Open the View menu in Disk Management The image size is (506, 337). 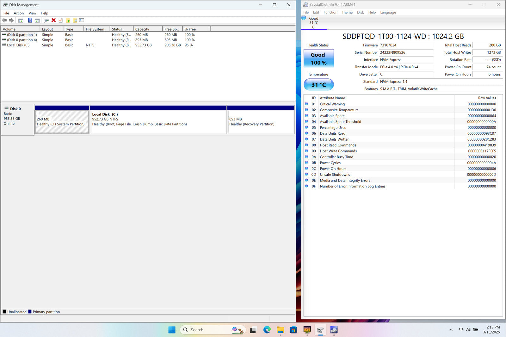pos(32,13)
